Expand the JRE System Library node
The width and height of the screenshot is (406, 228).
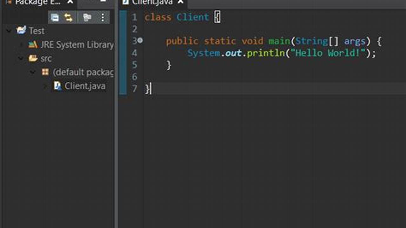coord(20,44)
